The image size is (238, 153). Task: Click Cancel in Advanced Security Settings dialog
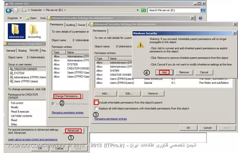[207, 128]
